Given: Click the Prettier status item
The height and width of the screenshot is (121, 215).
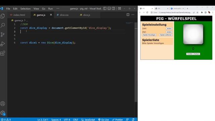Looking at the screenshot, I should (x=117, y=120).
